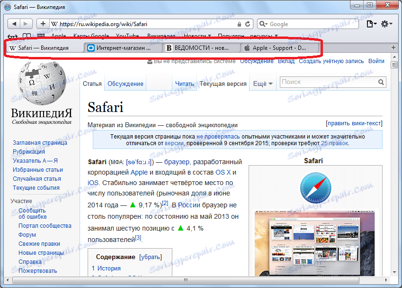This screenshot has height=288, width=402.
Task: Select the Читать view tab
Action: [x=185, y=84]
